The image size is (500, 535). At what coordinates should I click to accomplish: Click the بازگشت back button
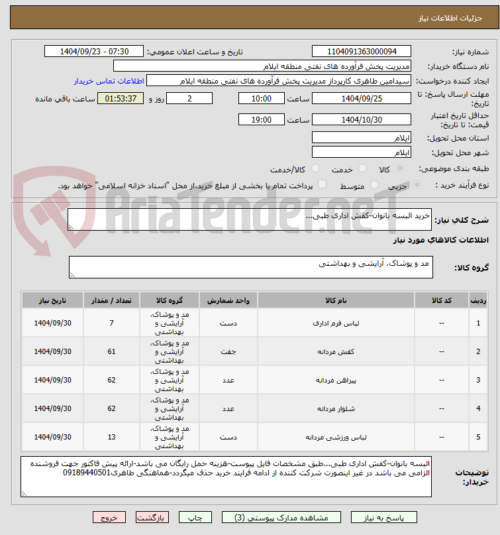coord(152,518)
